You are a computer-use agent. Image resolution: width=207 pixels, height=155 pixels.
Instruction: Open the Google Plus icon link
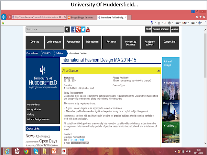click(x=78, y=29)
